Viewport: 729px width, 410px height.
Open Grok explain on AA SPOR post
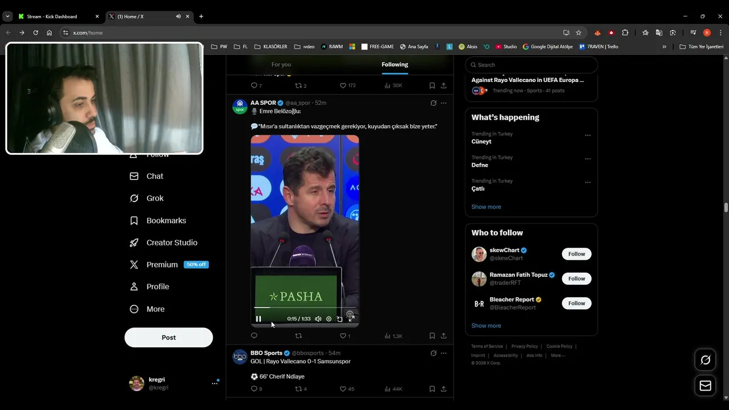(x=433, y=103)
